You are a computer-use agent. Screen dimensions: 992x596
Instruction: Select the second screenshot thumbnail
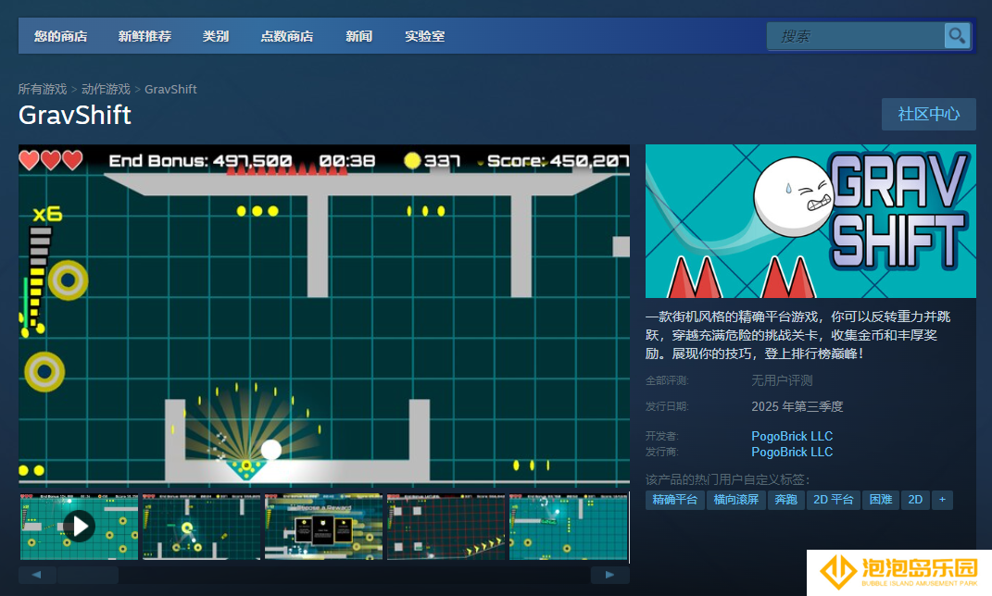201,526
